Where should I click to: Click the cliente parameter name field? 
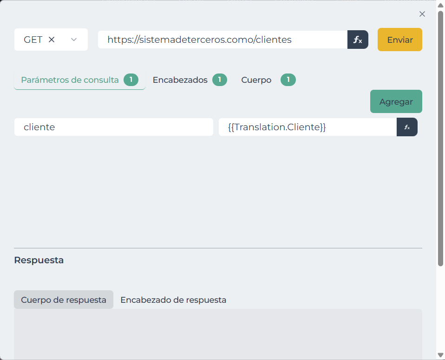113,127
